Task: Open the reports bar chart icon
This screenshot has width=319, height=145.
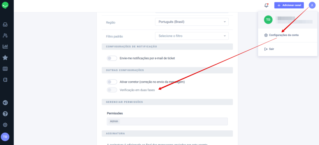Action: pyautogui.click(x=5, y=47)
